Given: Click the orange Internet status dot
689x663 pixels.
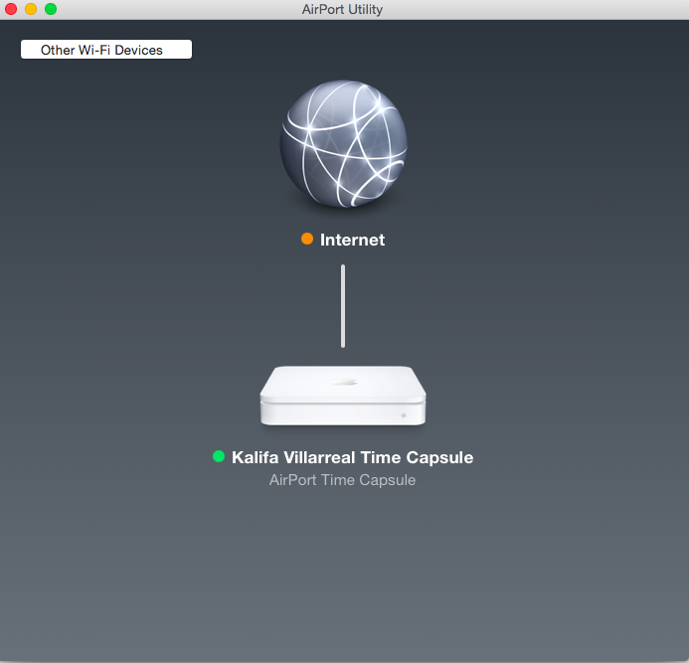Looking at the screenshot, I should coord(307,239).
